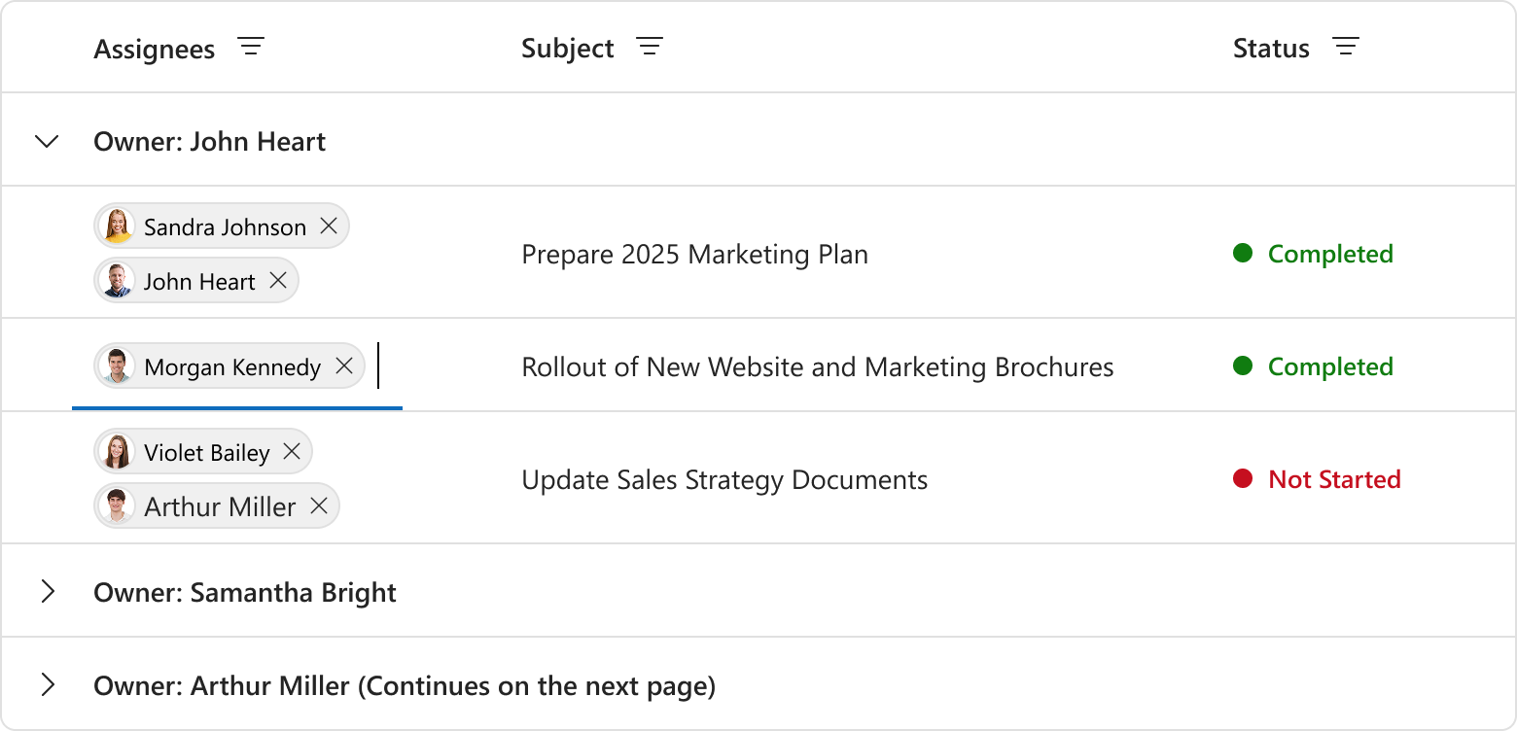Select Update Sales Strategy Documents cell
The height and width of the screenshot is (731, 1517).
click(724, 480)
